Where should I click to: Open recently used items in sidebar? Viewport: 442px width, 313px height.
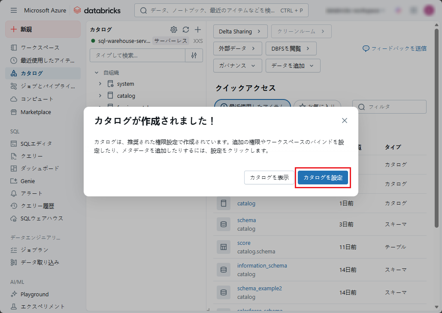coord(43,60)
